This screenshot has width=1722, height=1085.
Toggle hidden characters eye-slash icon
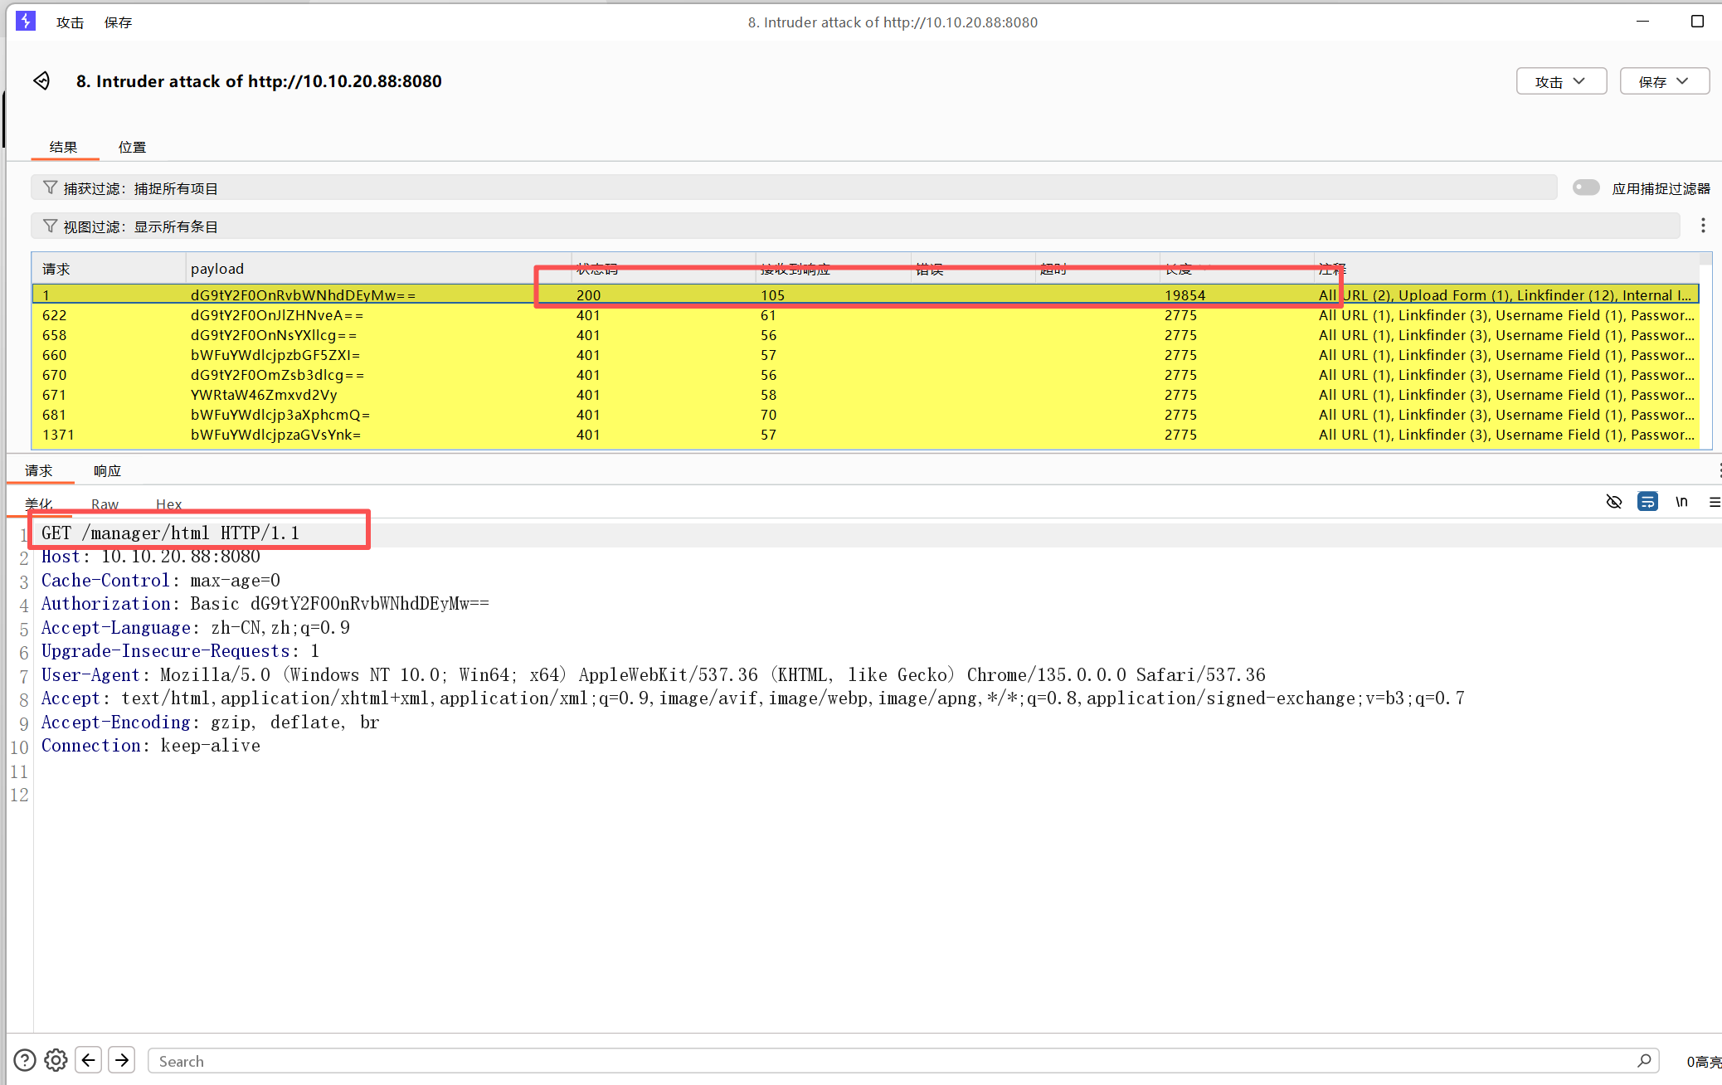pyautogui.click(x=1613, y=502)
